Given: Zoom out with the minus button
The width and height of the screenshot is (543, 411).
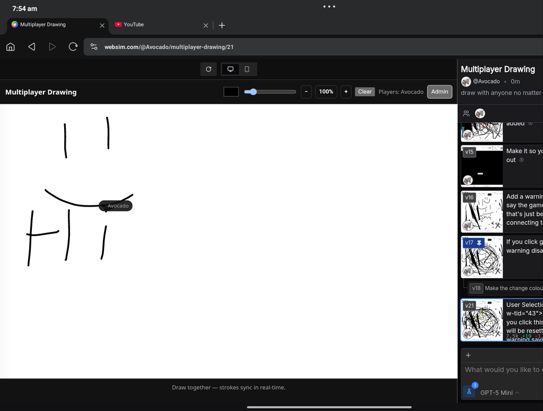Looking at the screenshot, I should 306,92.
